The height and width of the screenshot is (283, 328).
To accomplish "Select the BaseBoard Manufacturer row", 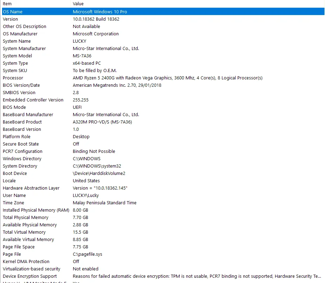I will click(163, 114).
